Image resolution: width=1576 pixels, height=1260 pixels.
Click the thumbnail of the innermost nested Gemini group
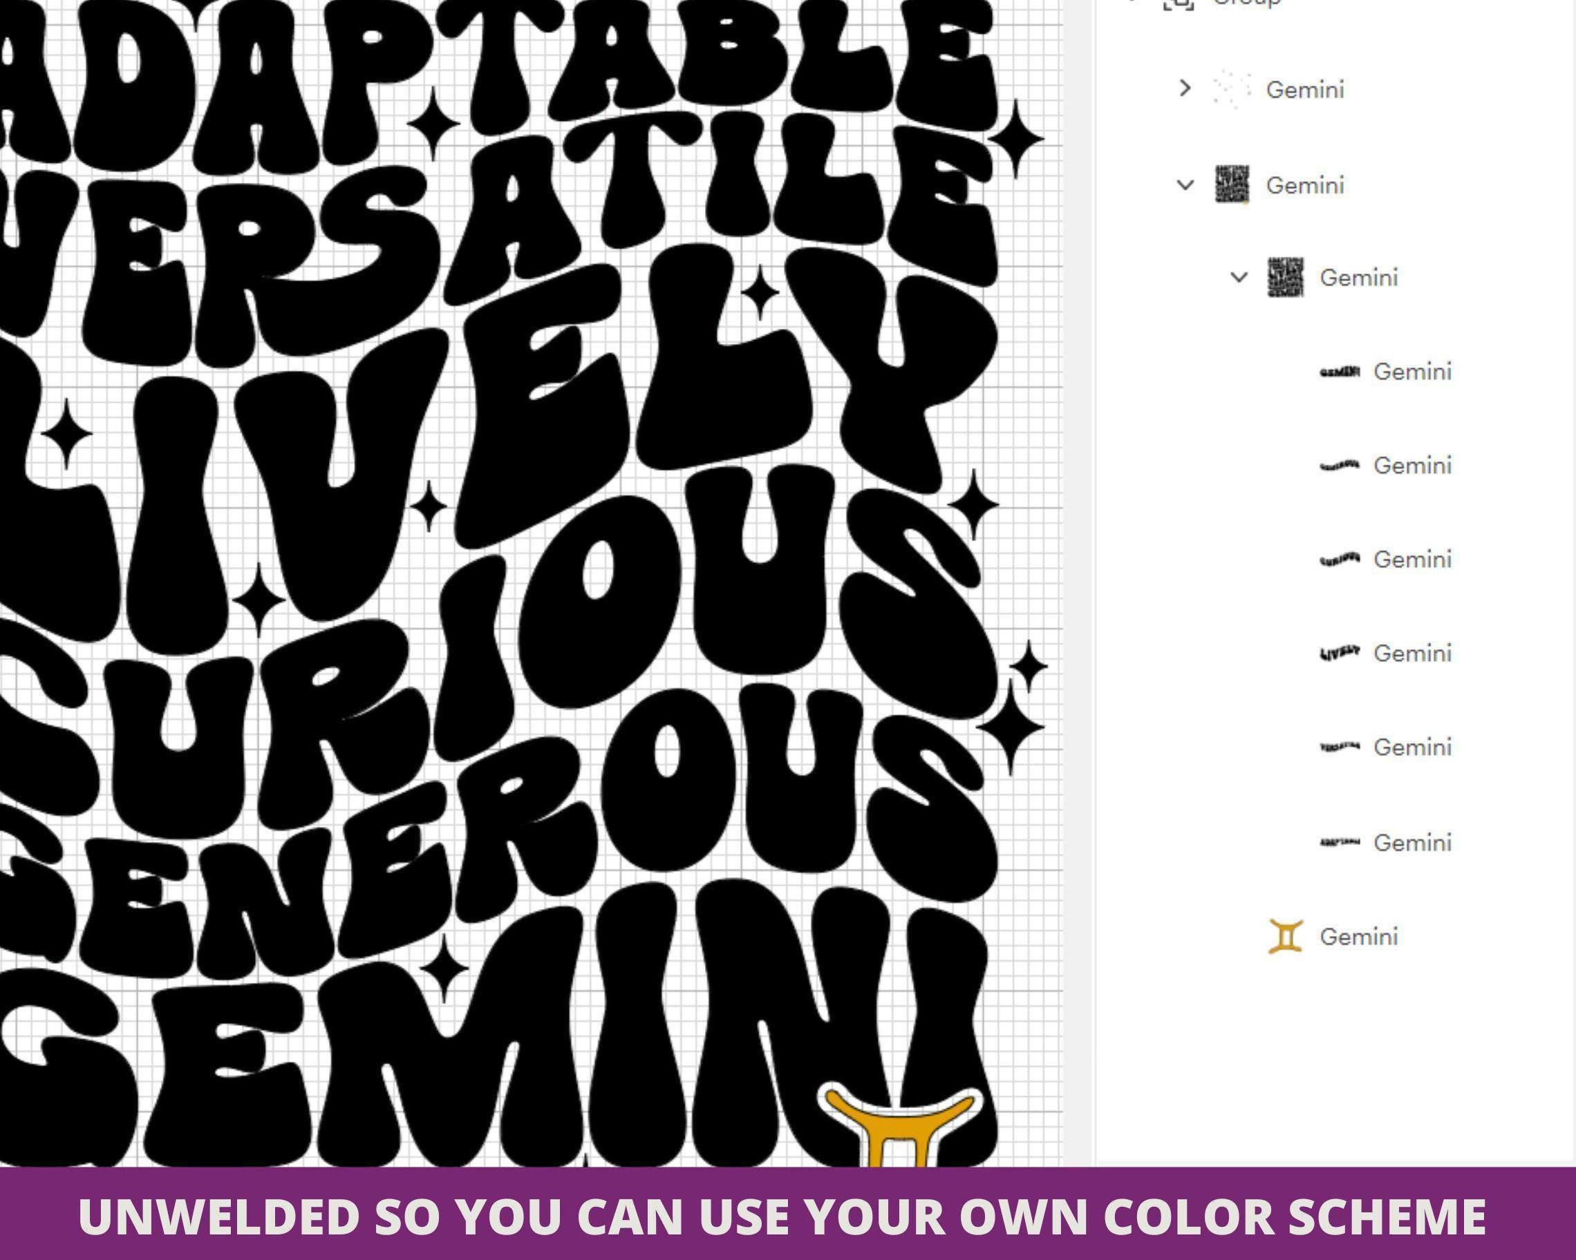click(1285, 278)
